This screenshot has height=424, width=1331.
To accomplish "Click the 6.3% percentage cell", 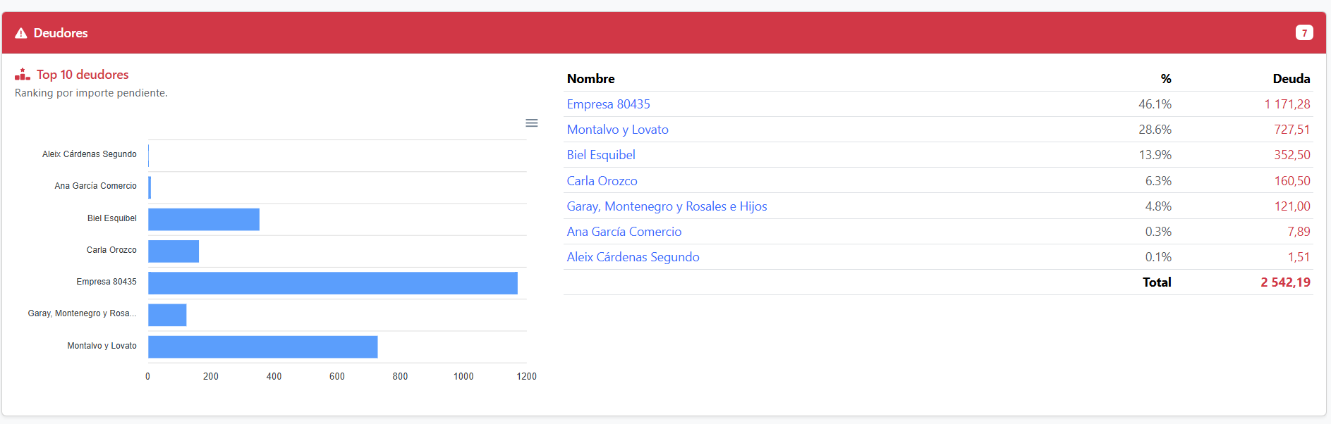I will (x=1158, y=181).
